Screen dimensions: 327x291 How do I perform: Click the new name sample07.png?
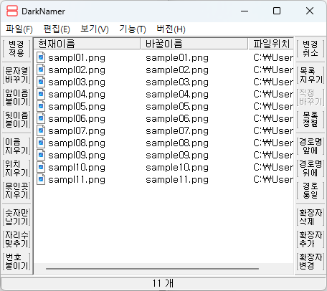(177, 131)
